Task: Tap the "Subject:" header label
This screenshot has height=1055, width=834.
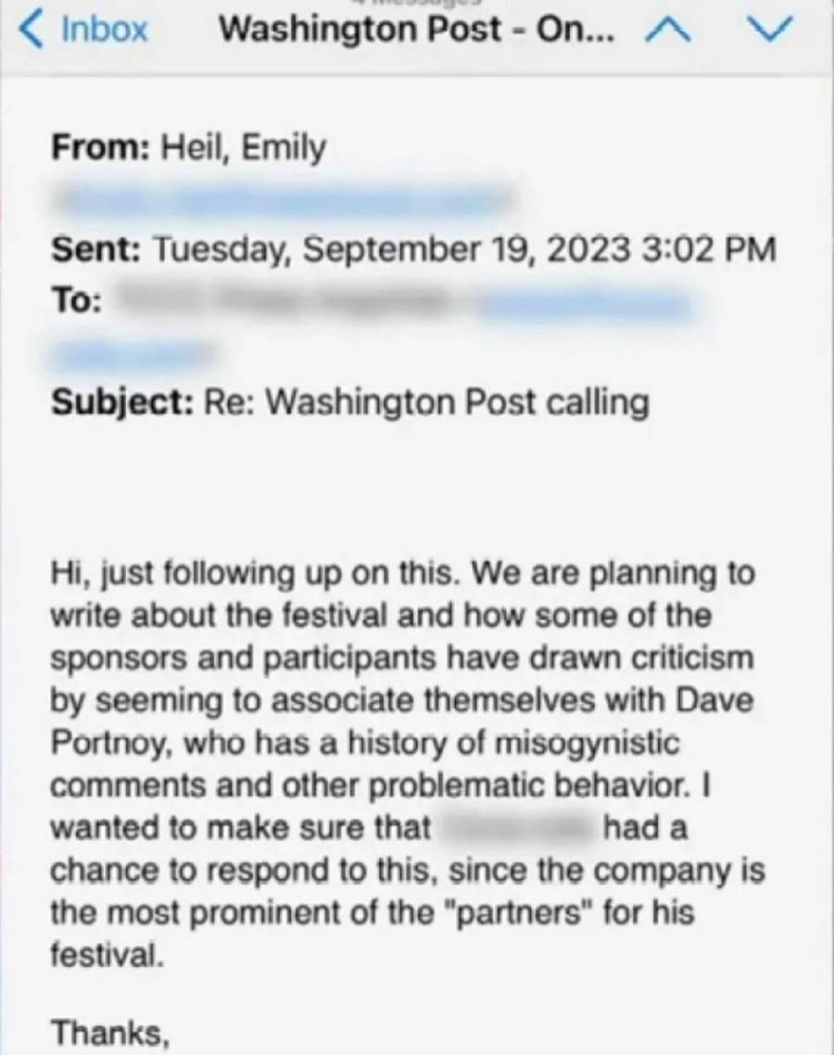Action: point(123,402)
